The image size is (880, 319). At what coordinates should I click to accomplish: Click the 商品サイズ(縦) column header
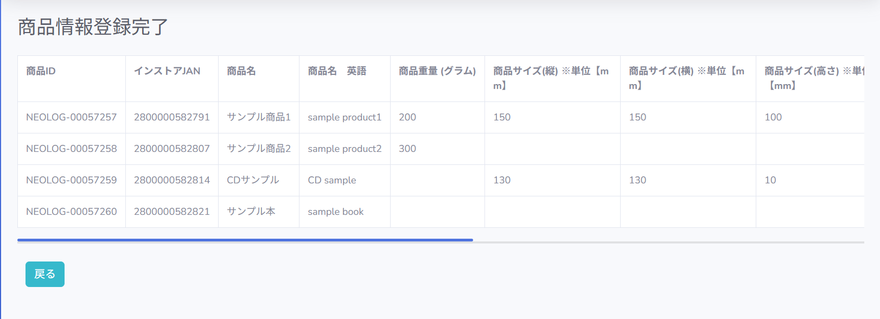click(551, 78)
